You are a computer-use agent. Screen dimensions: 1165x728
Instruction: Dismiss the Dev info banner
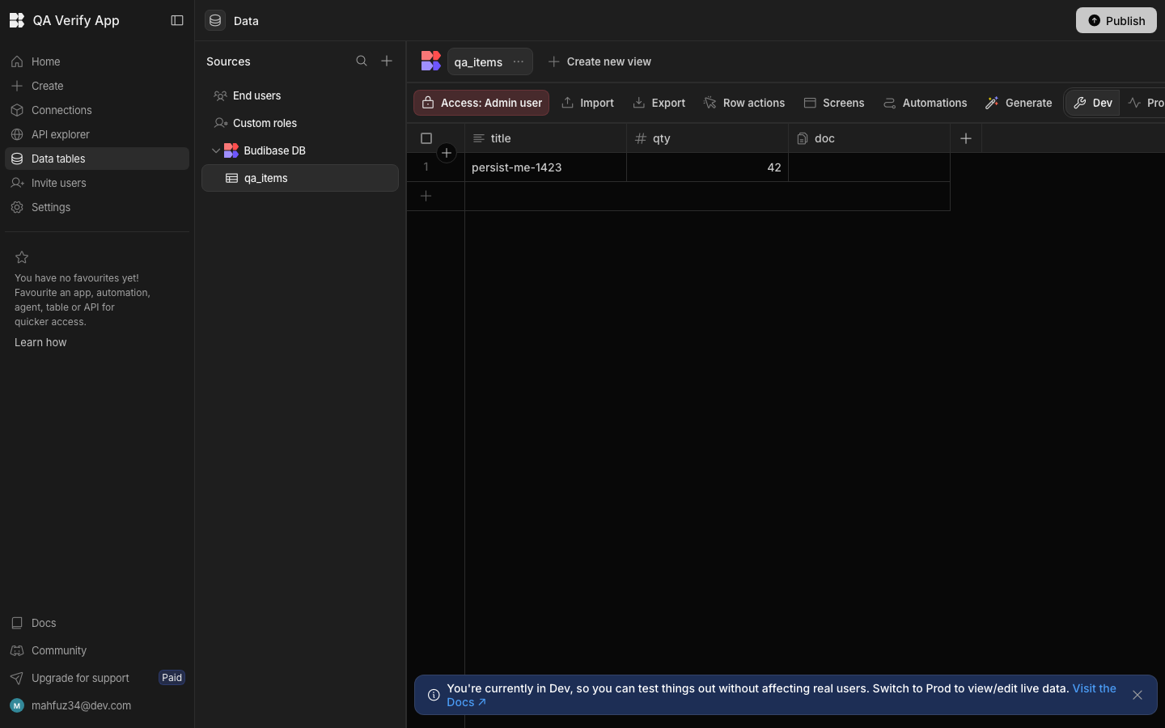[1137, 695]
